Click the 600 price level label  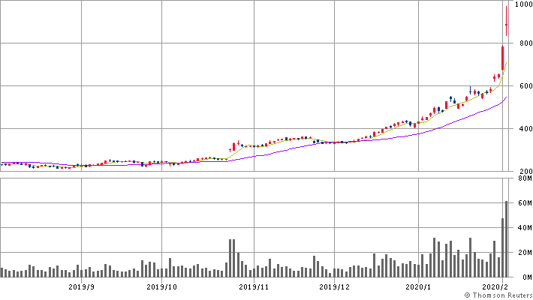coord(522,86)
